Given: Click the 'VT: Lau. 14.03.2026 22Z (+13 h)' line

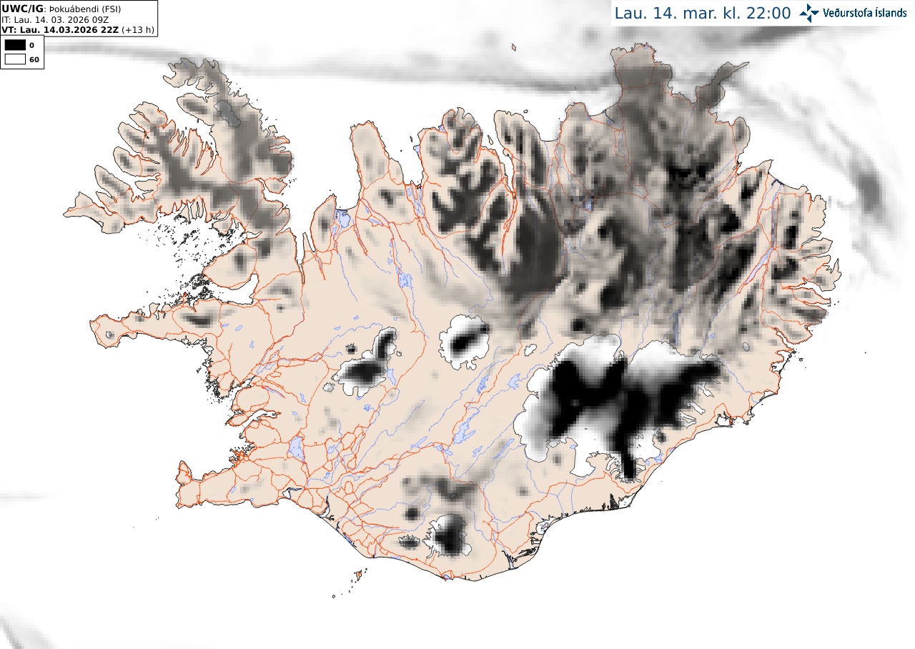Looking at the screenshot, I should [78, 29].
